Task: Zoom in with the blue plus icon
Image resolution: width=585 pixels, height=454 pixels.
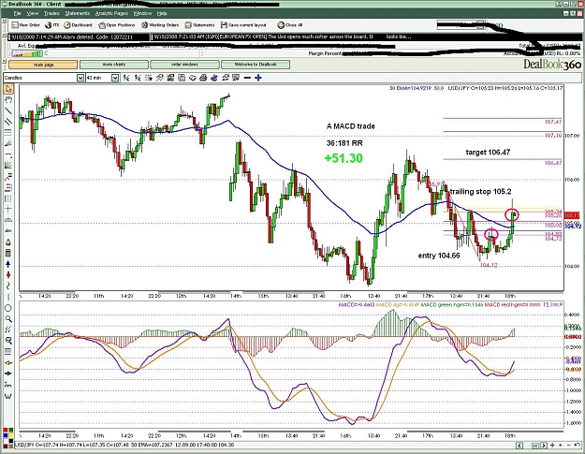Action: 257,78
